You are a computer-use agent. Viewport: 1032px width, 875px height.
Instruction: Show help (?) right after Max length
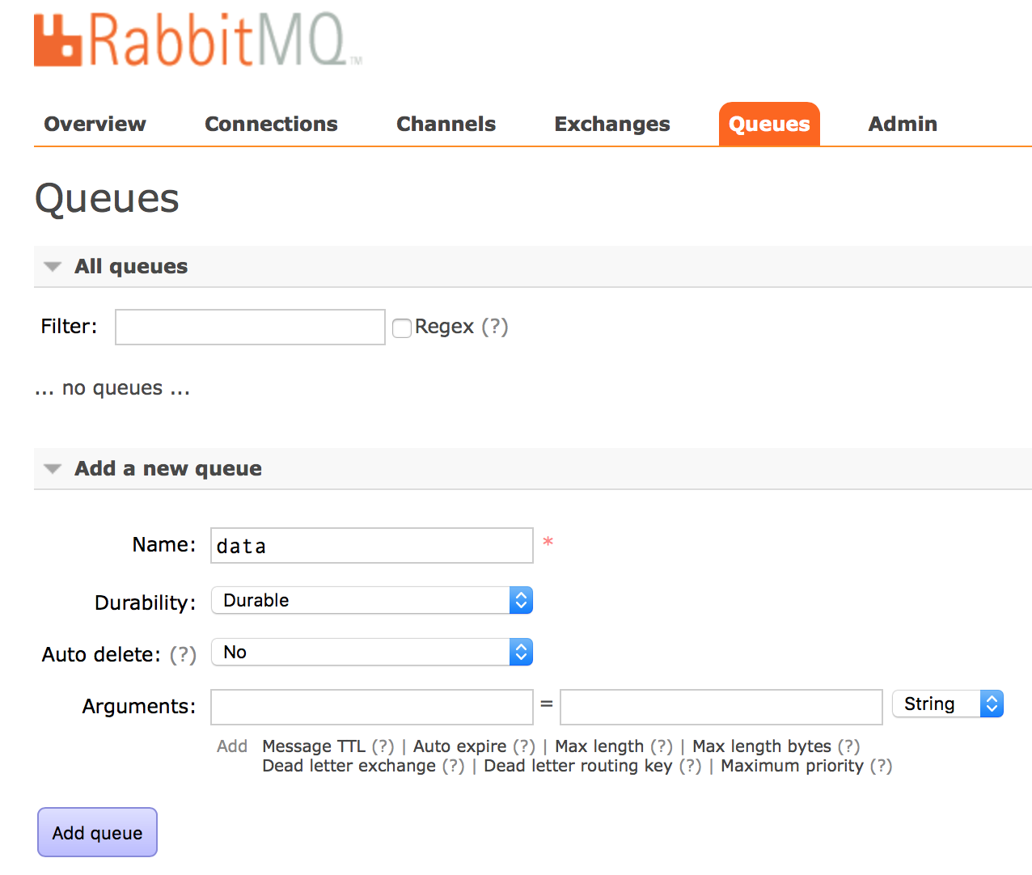pyautogui.click(x=662, y=746)
